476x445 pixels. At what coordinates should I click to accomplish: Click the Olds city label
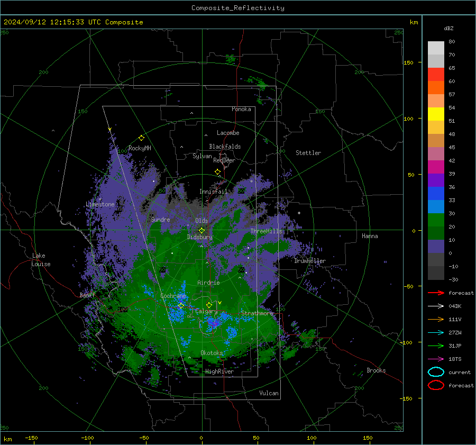[202, 221]
